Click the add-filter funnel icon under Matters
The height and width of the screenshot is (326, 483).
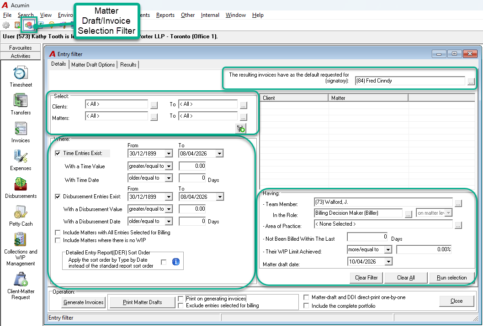click(x=240, y=128)
